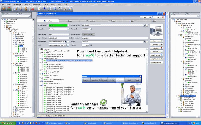201x125 pixels.
Task: Click the hardware tree vertical scrollbar
Action: click(x=147, y=80)
